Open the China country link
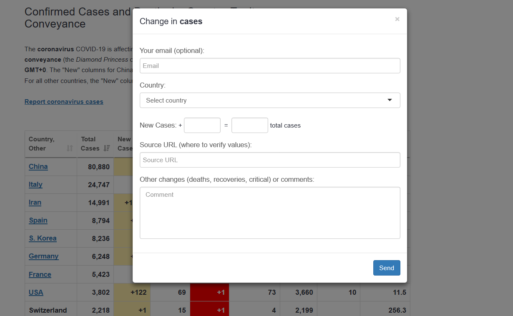This screenshot has height=316, width=513. click(x=38, y=167)
